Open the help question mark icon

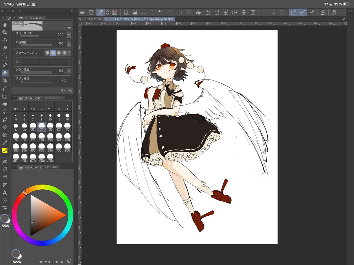click(x=334, y=12)
